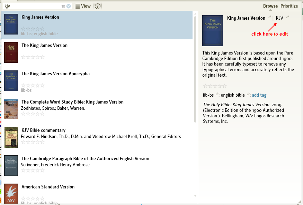Click scrollbar up arrow of list

[195, 14]
